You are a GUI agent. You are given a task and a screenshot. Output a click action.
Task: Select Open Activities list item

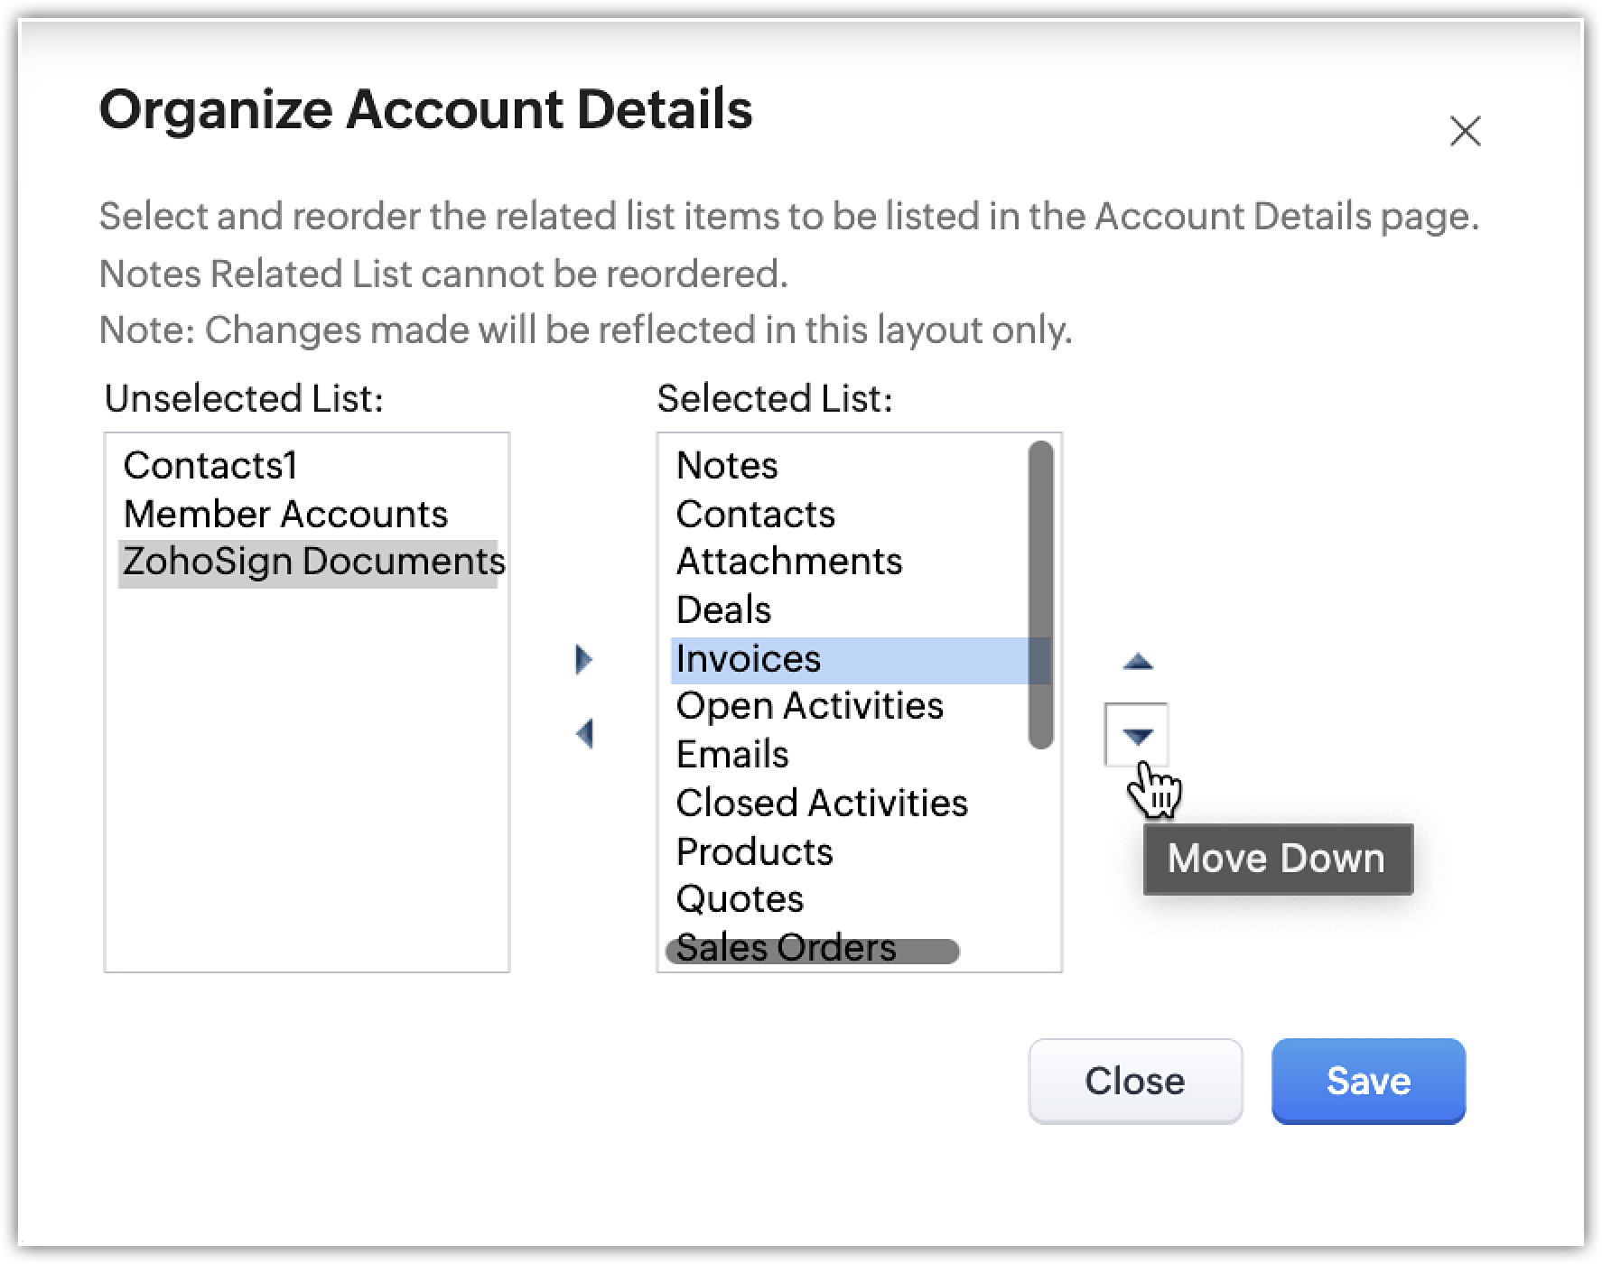(x=809, y=706)
